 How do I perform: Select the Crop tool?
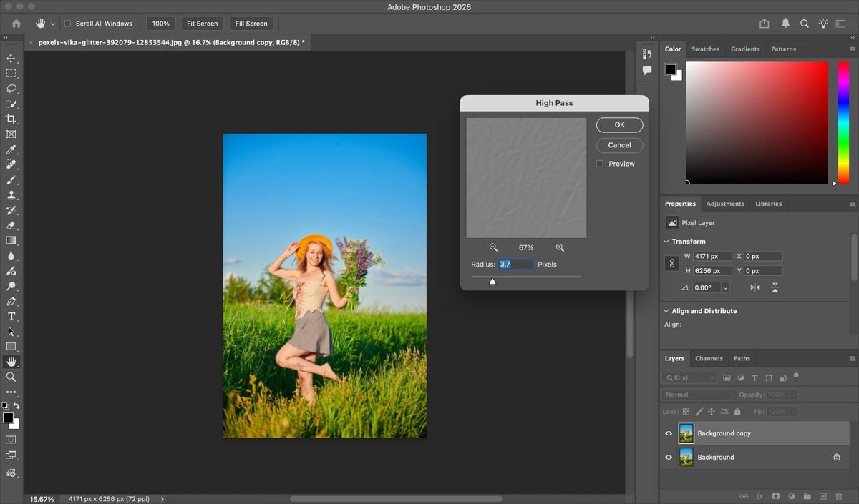point(11,119)
